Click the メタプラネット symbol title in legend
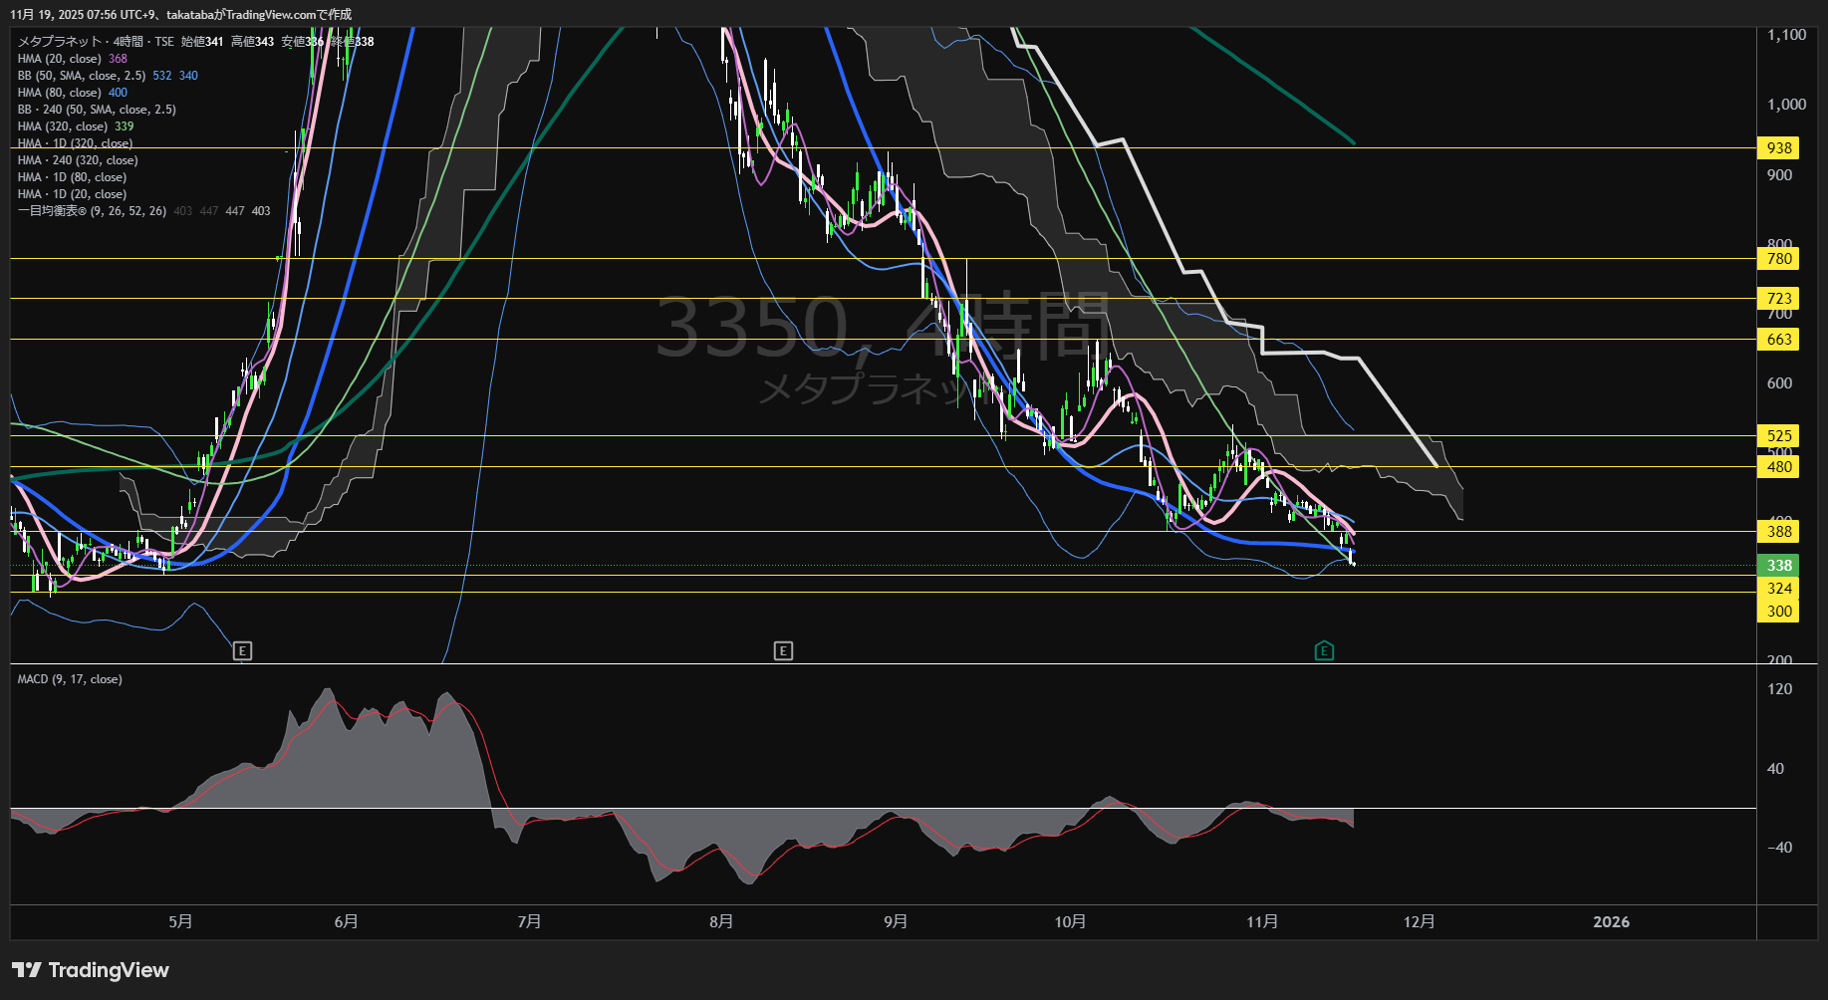Viewport: 1828px width, 1000px height. pos(60,42)
